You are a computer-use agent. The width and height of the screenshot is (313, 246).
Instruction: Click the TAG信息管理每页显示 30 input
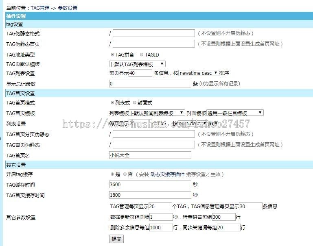click(251, 206)
